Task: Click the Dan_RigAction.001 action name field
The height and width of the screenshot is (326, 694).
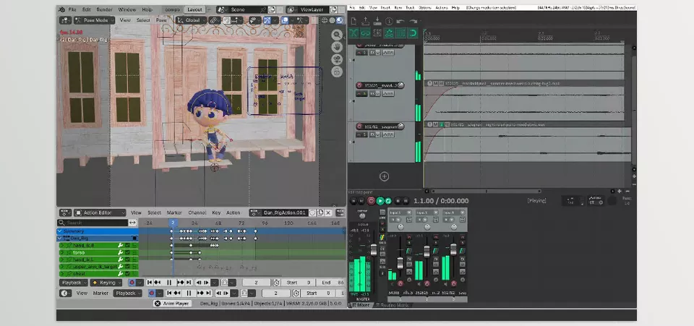Action: pos(283,213)
